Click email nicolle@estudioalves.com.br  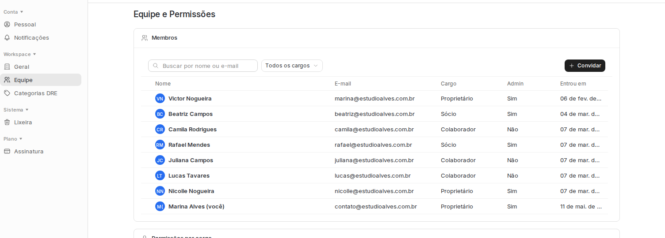[x=374, y=191]
